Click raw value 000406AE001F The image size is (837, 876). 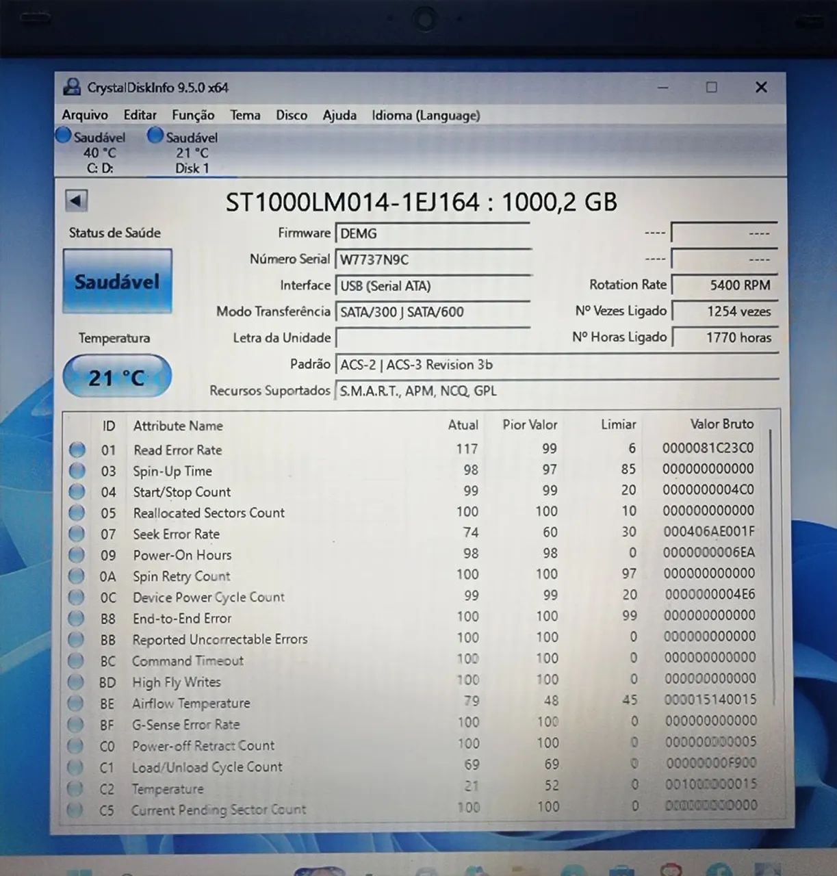click(x=709, y=531)
